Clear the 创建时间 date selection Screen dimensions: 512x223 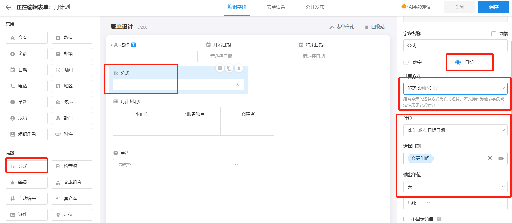(x=490, y=158)
